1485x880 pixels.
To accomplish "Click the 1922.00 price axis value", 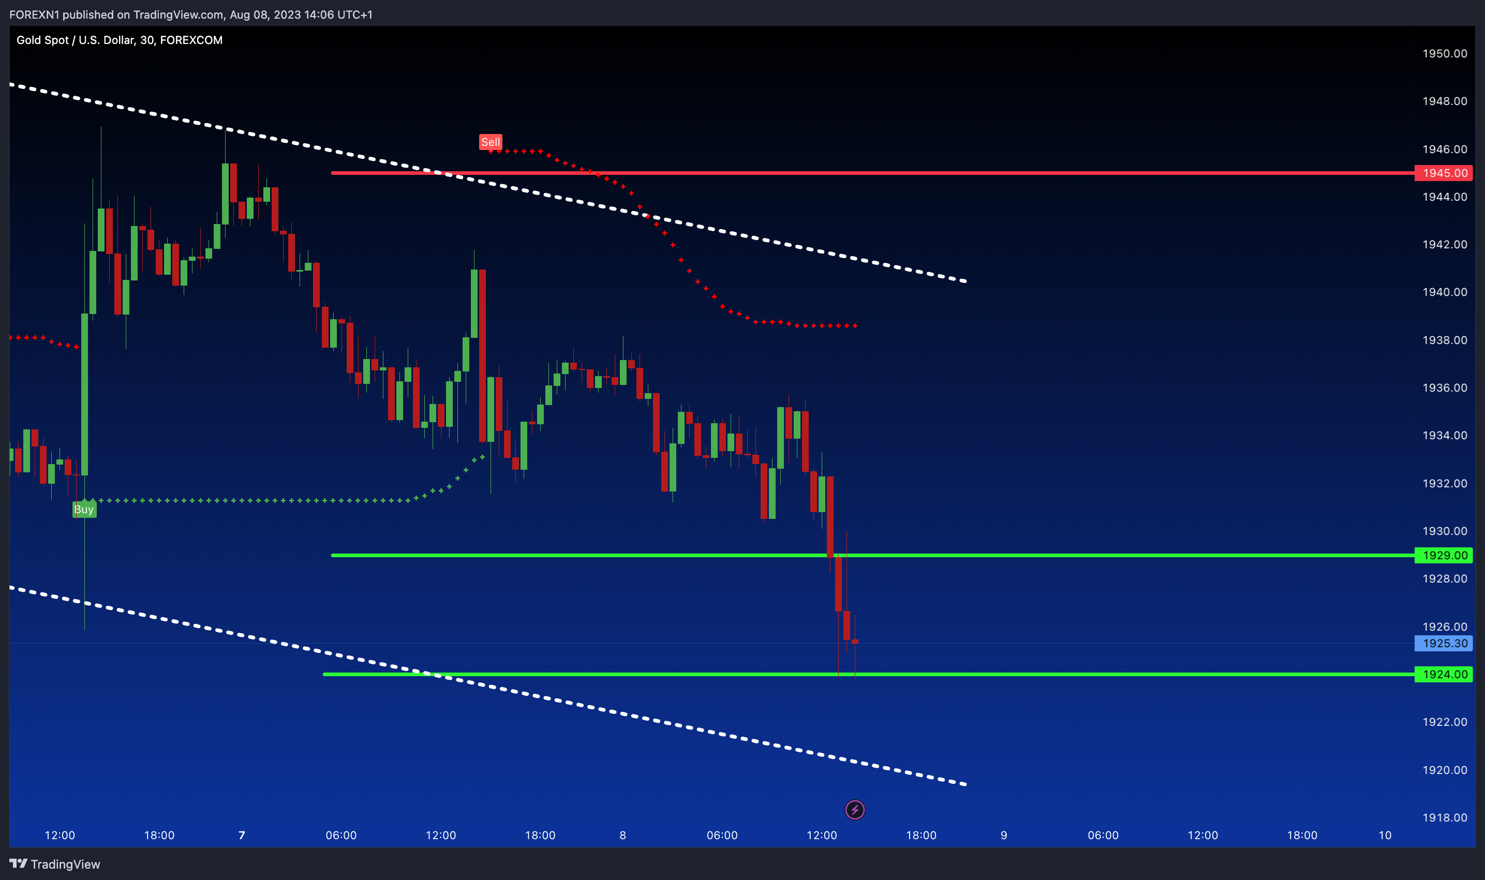I will pos(1445,722).
